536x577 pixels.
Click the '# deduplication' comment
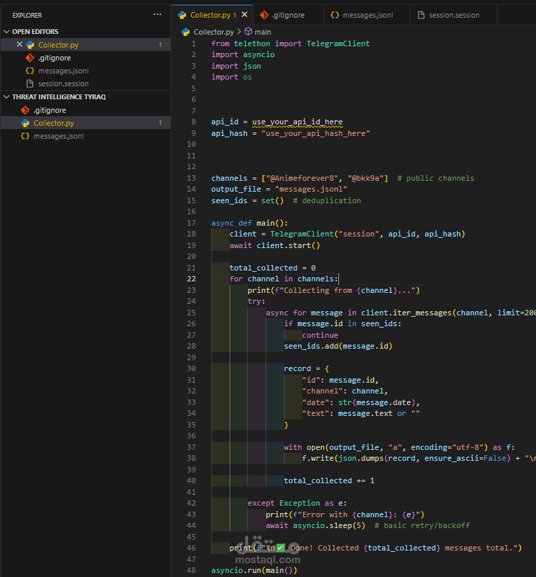click(327, 200)
